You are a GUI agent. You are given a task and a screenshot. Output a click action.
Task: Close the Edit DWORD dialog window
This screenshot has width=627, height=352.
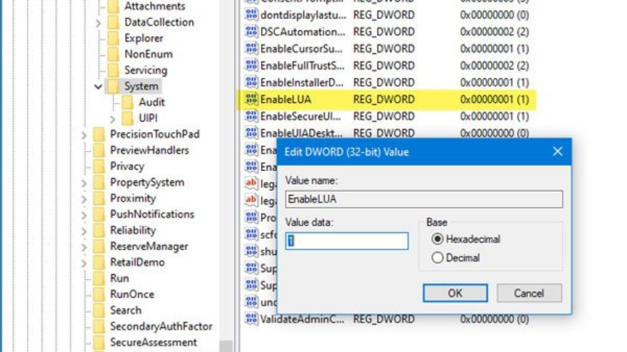coord(558,152)
